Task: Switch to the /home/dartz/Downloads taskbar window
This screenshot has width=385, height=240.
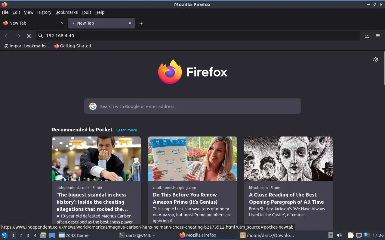Action: (267, 235)
